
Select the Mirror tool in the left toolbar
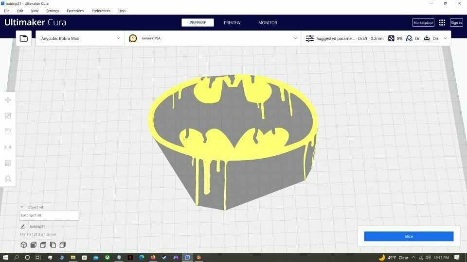coord(8,147)
